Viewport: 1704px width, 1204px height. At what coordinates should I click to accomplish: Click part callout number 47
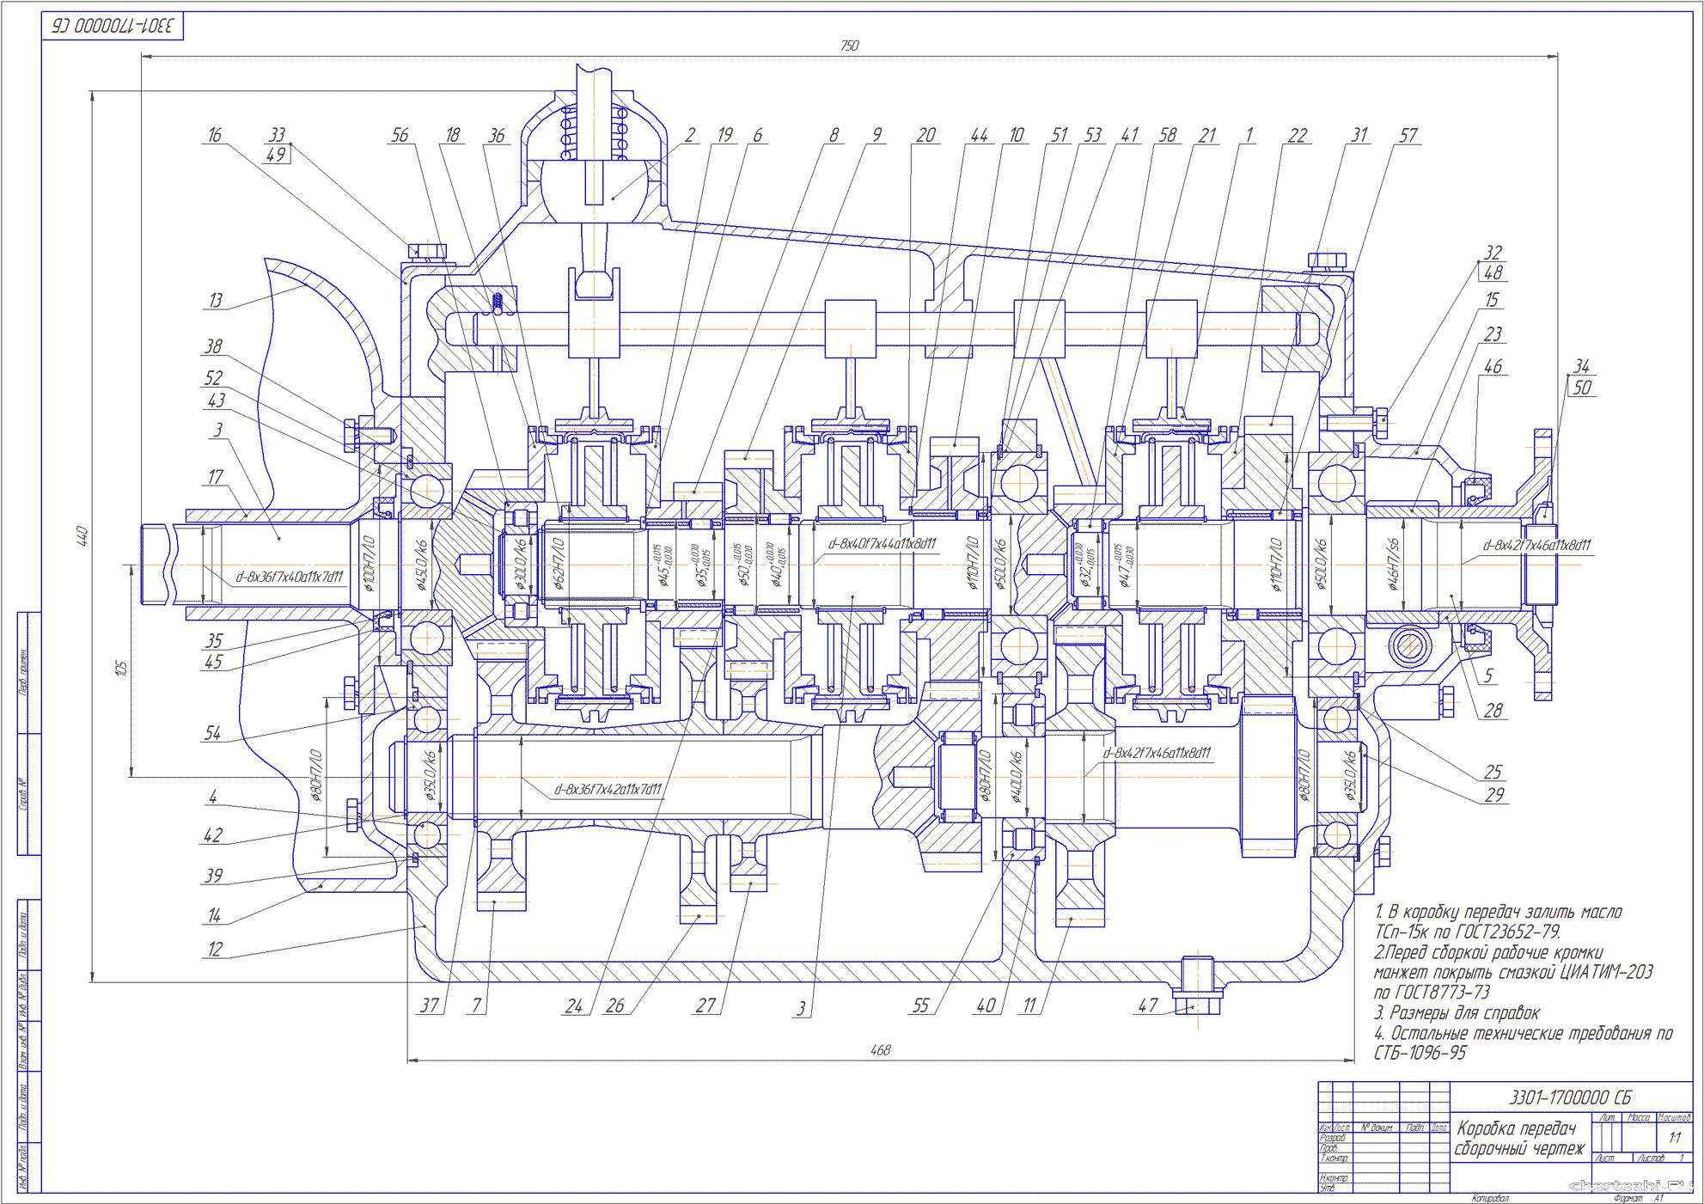click(1148, 1005)
